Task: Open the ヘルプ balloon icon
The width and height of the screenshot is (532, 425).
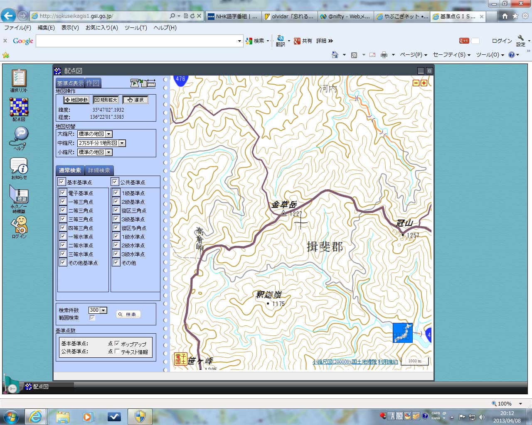Action: 20,136
